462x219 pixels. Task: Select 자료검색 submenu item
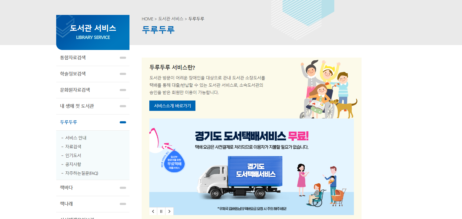tap(73, 147)
